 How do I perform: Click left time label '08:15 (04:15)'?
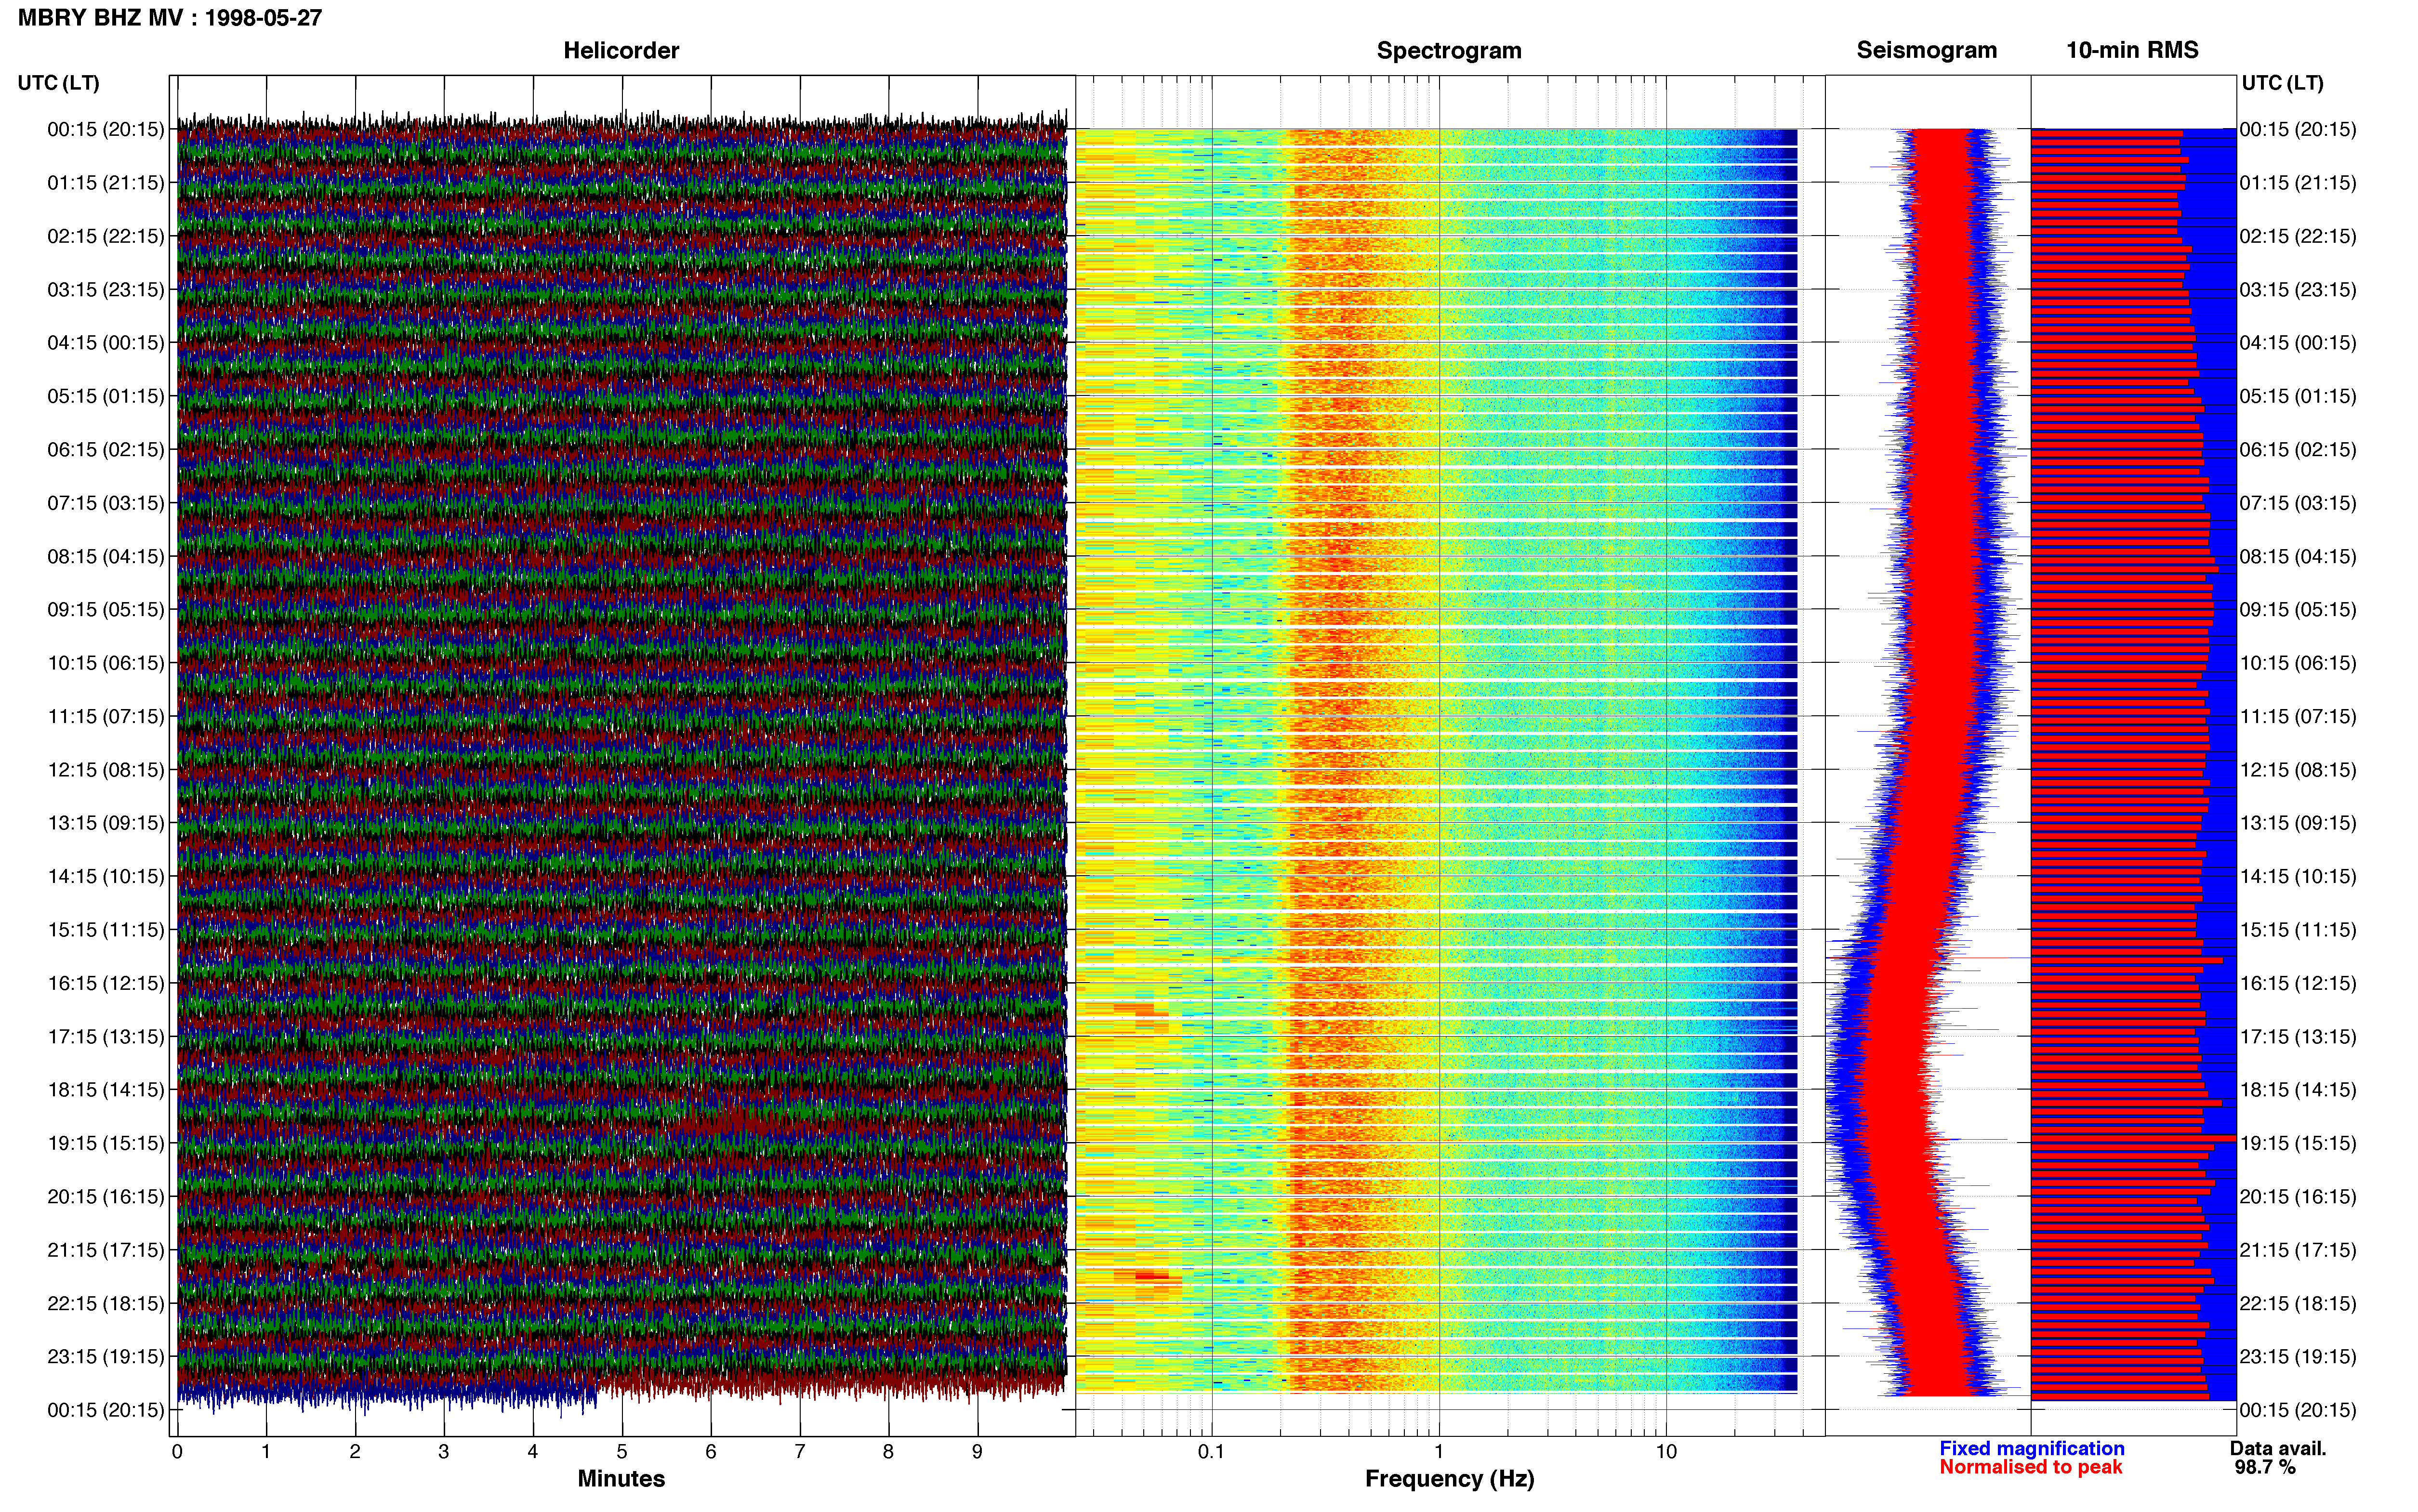[x=106, y=556]
